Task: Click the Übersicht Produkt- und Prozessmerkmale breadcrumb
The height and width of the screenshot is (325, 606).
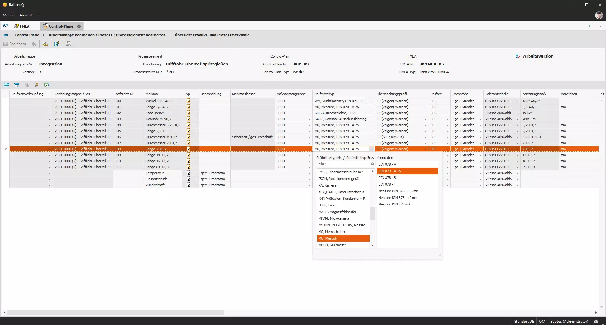Action: 212,35
